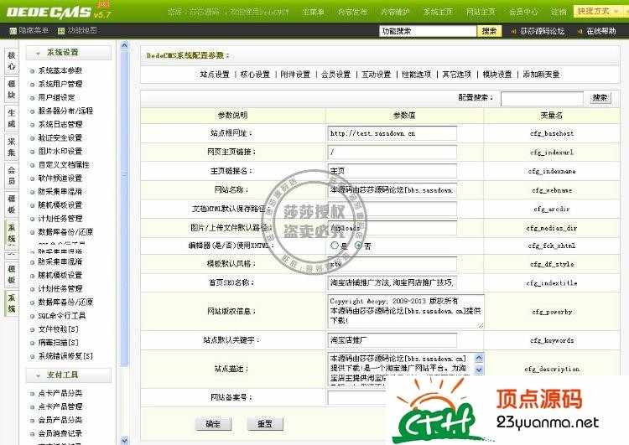
Task: Click the 隐藏菜单 icon in the dark bar
Action: pyautogui.click(x=13, y=30)
